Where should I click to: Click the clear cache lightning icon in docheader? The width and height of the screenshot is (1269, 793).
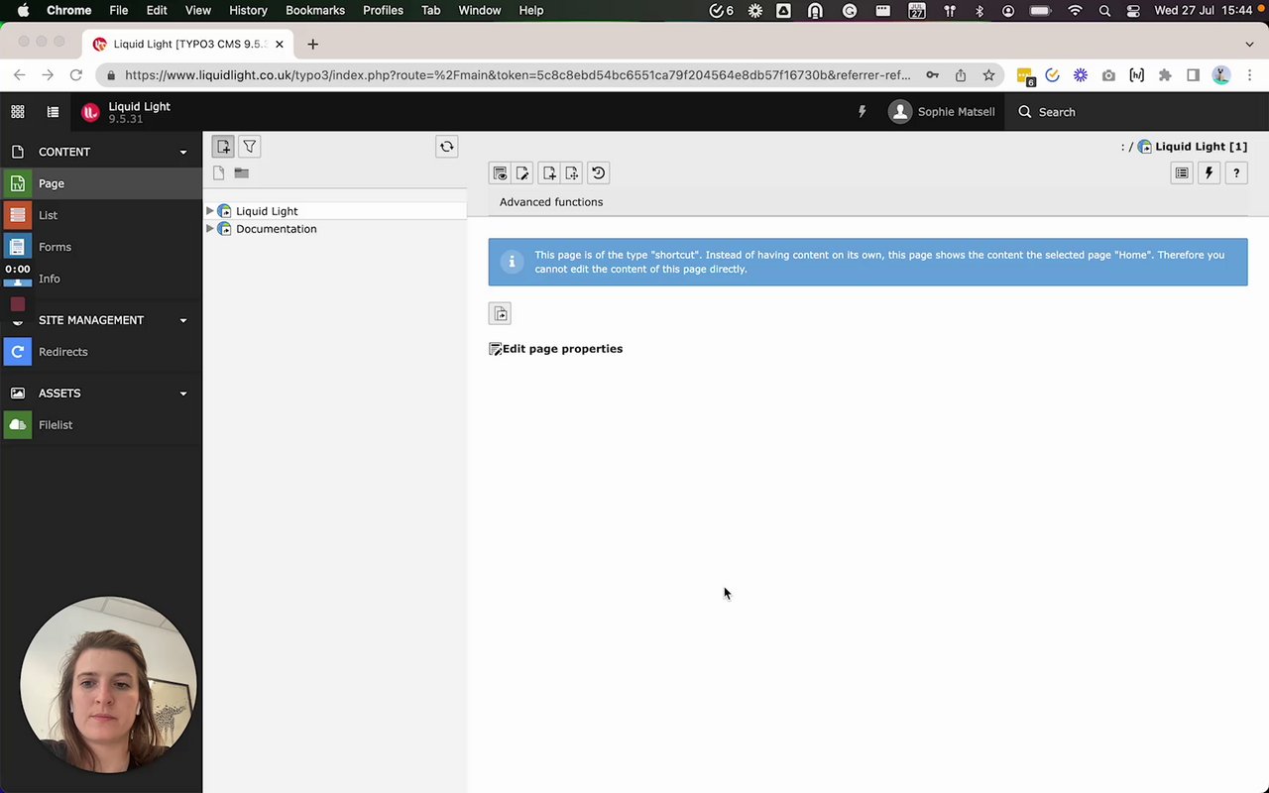[1209, 173]
